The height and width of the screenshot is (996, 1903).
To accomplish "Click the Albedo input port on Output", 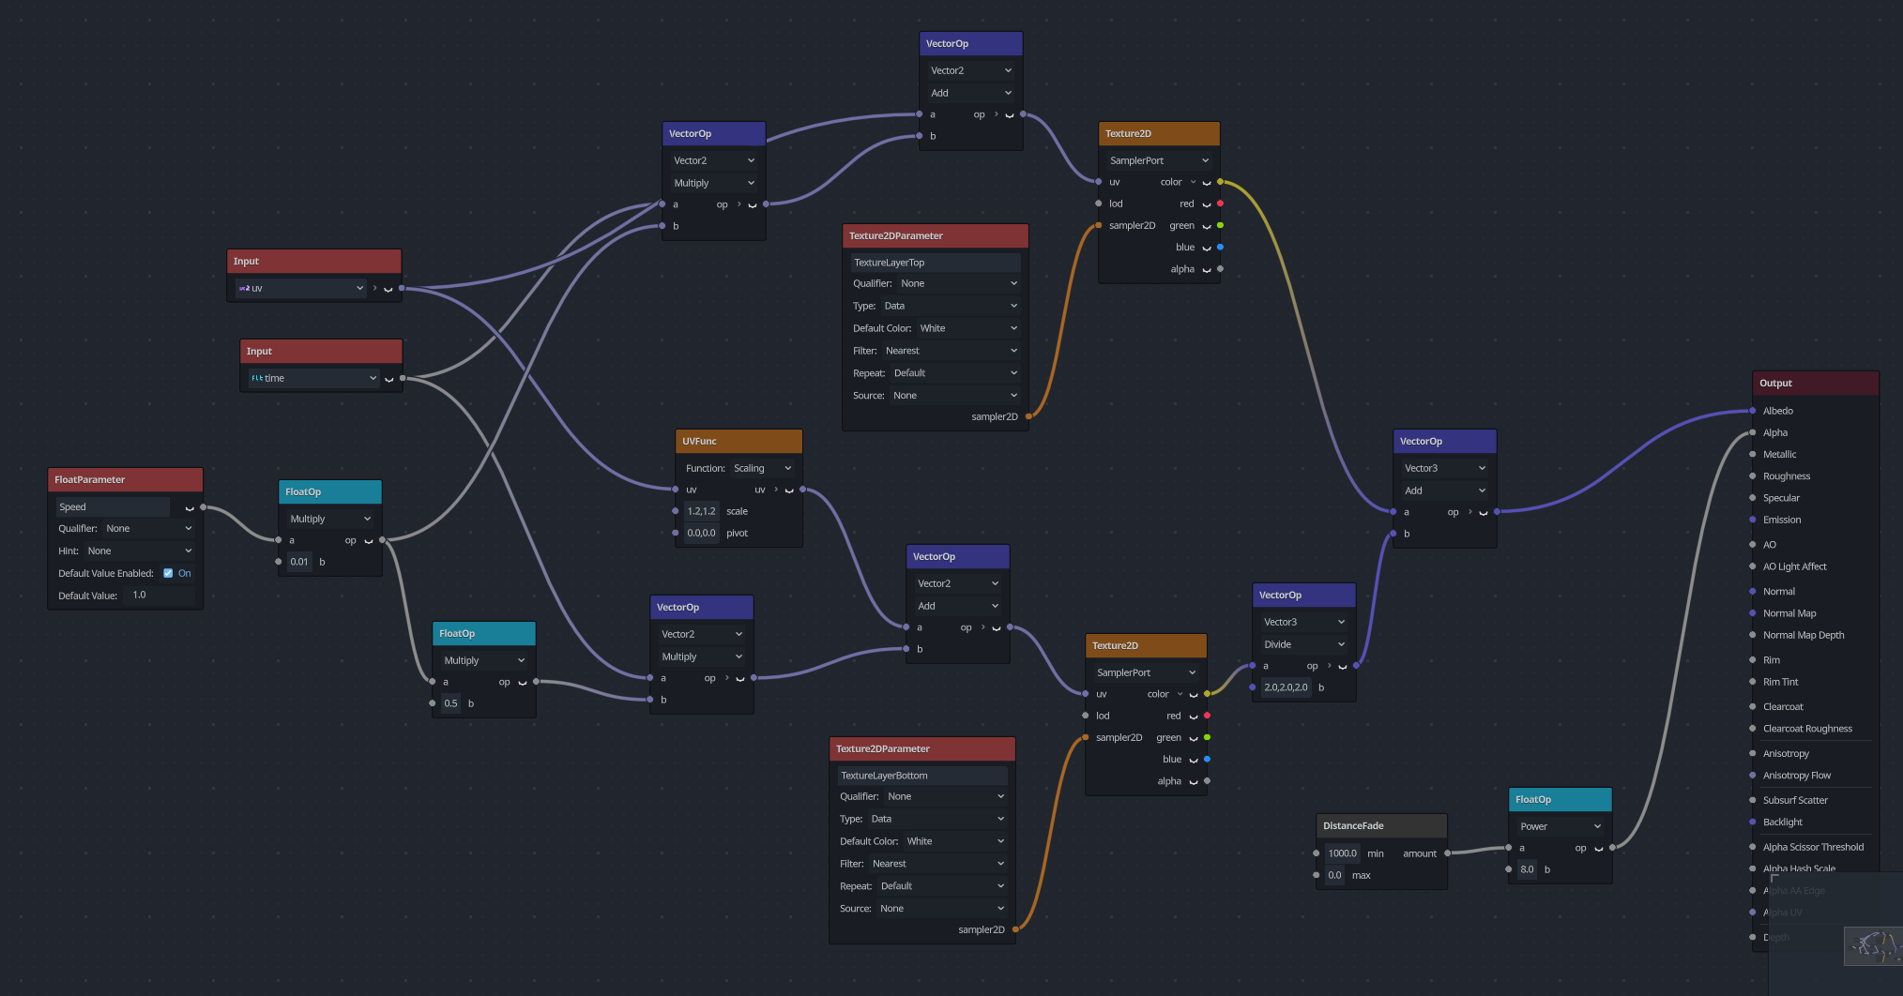I will tap(1753, 411).
